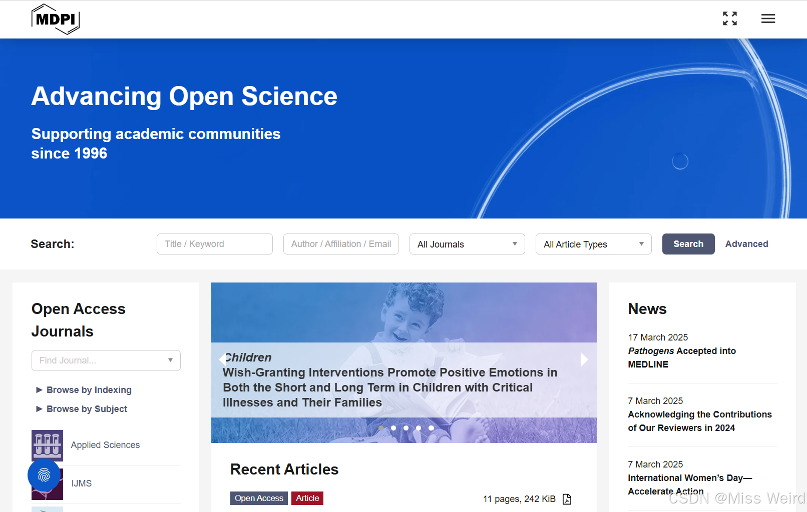Click the Recent Articles heading
This screenshot has width=807, height=512.
tap(284, 469)
